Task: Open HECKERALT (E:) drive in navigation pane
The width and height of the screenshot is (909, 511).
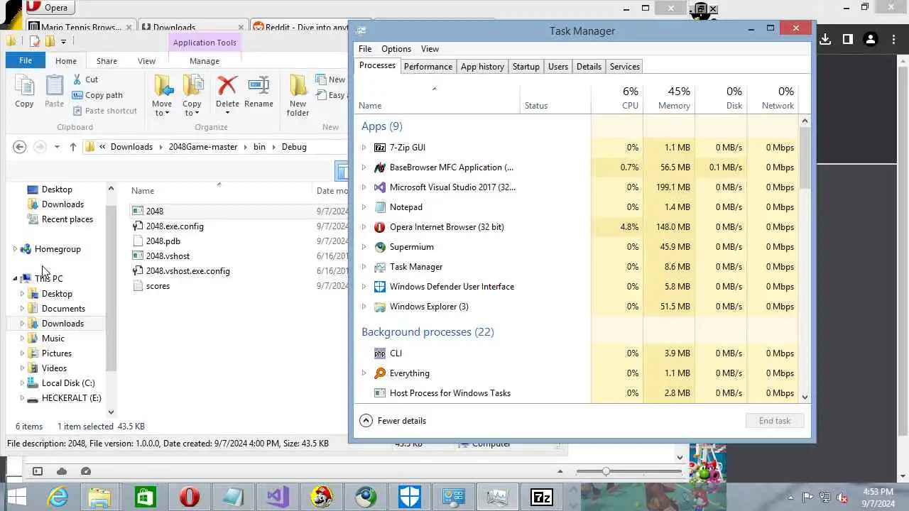Action: (x=71, y=398)
